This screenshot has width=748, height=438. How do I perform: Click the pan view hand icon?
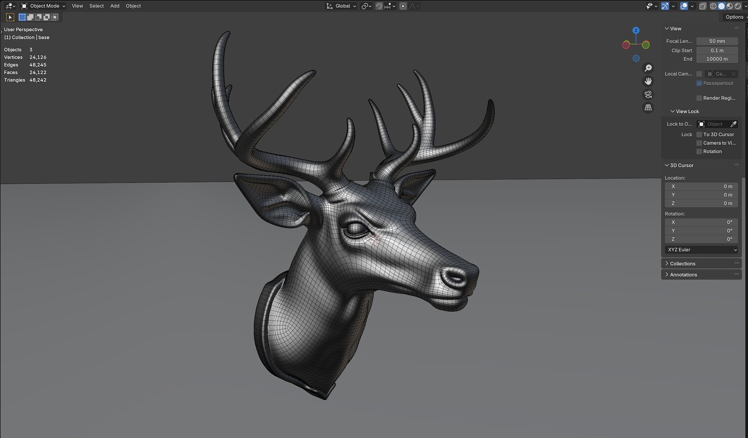click(x=648, y=81)
